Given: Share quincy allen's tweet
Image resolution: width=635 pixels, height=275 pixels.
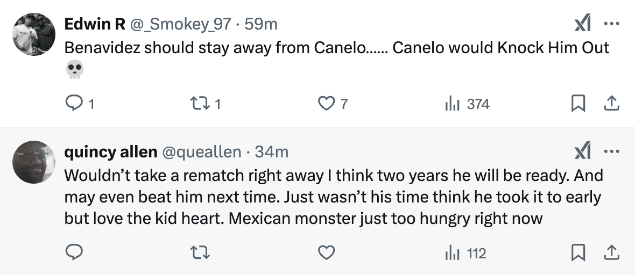Looking at the screenshot, I should tap(611, 252).
